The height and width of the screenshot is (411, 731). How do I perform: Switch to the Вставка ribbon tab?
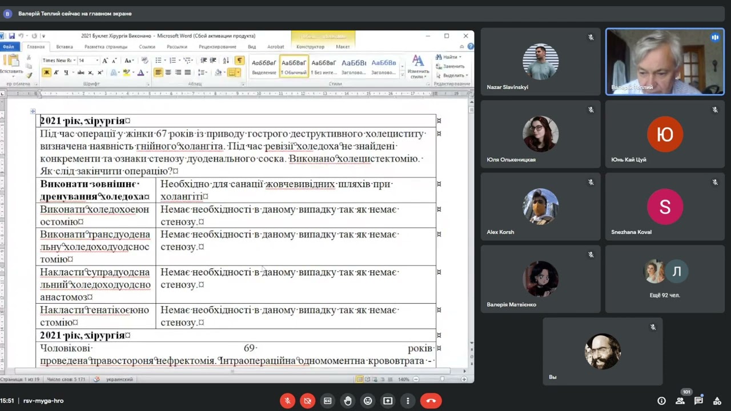pyautogui.click(x=65, y=47)
